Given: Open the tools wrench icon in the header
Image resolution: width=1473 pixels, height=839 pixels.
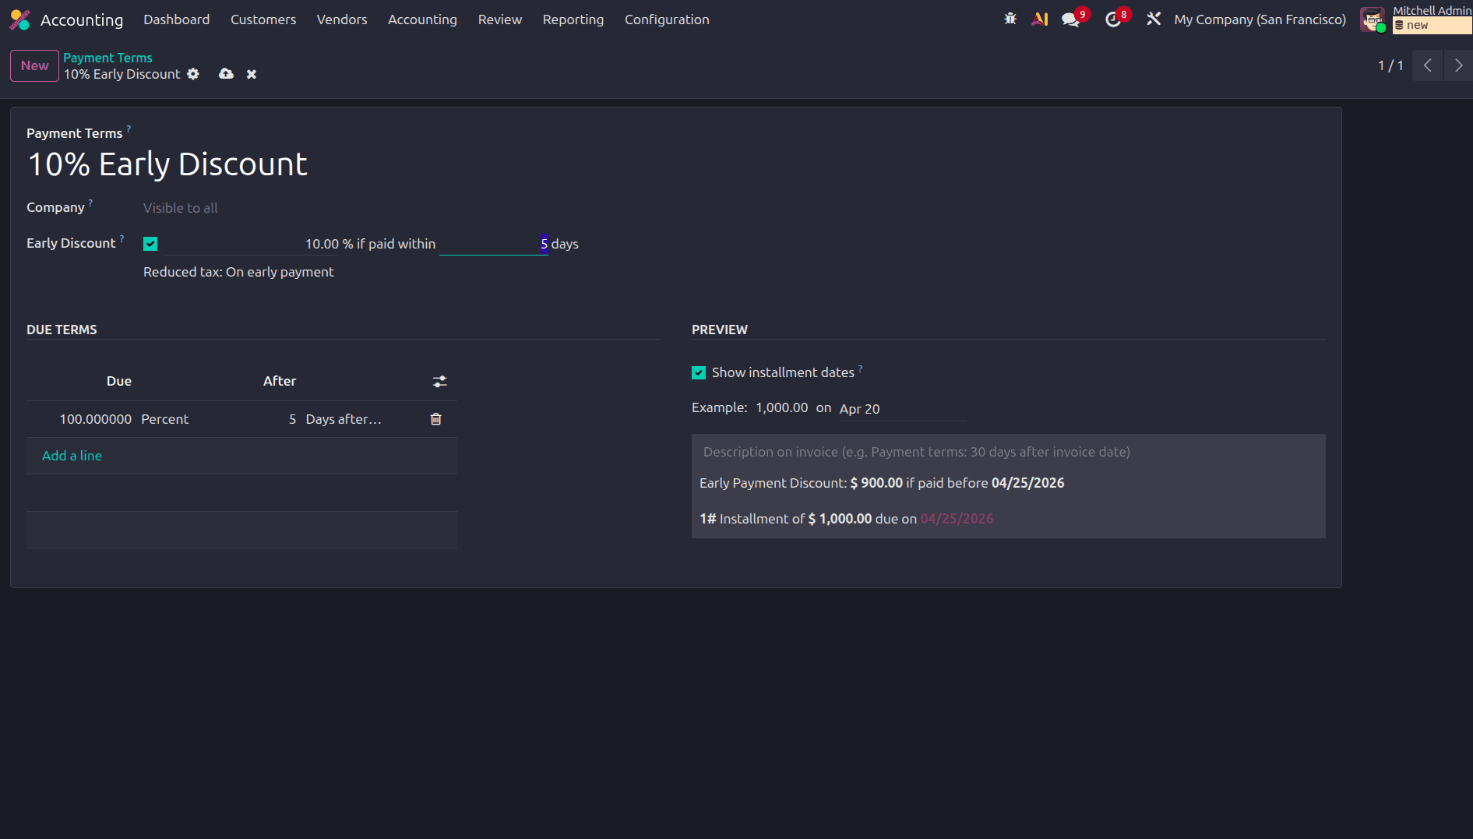Looking at the screenshot, I should (x=1153, y=18).
